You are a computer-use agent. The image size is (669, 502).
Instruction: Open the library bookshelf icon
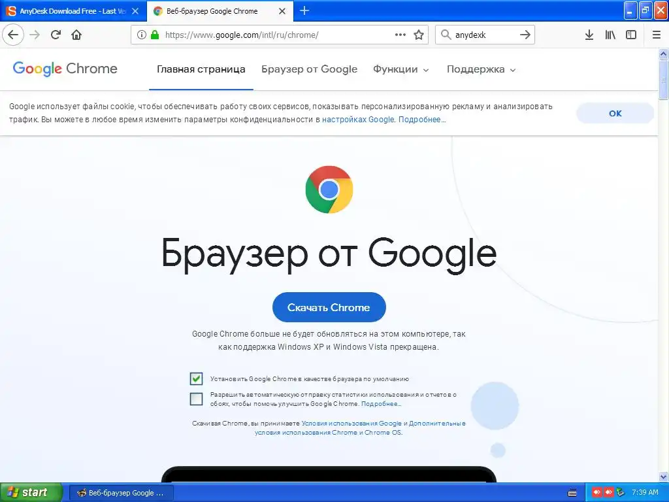click(610, 35)
